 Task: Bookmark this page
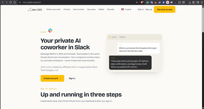pos(15,2)
